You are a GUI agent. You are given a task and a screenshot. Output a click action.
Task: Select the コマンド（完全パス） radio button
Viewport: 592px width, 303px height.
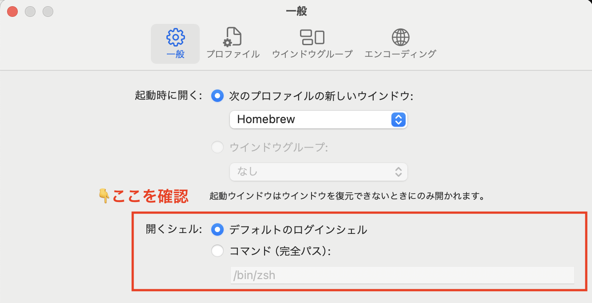click(217, 250)
